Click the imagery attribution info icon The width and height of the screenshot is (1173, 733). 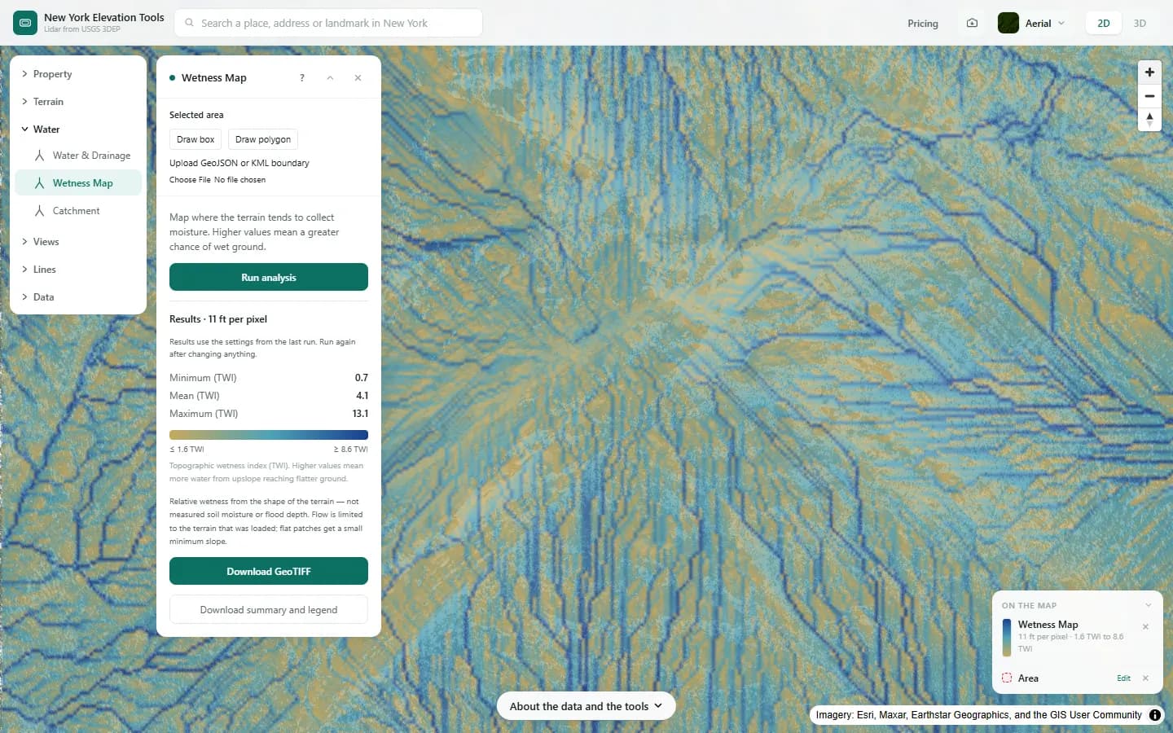point(1155,715)
